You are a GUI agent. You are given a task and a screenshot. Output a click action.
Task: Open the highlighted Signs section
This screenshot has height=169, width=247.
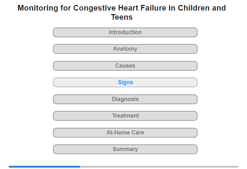[125, 82]
